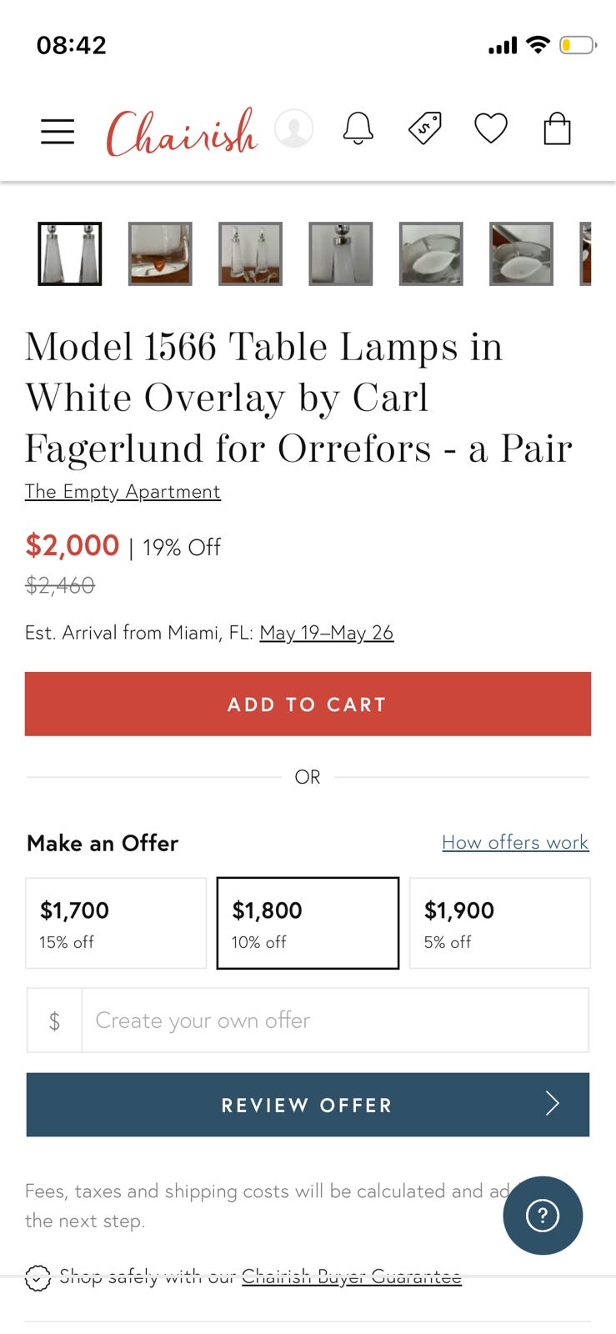Open the hamburger navigation menu

58,131
